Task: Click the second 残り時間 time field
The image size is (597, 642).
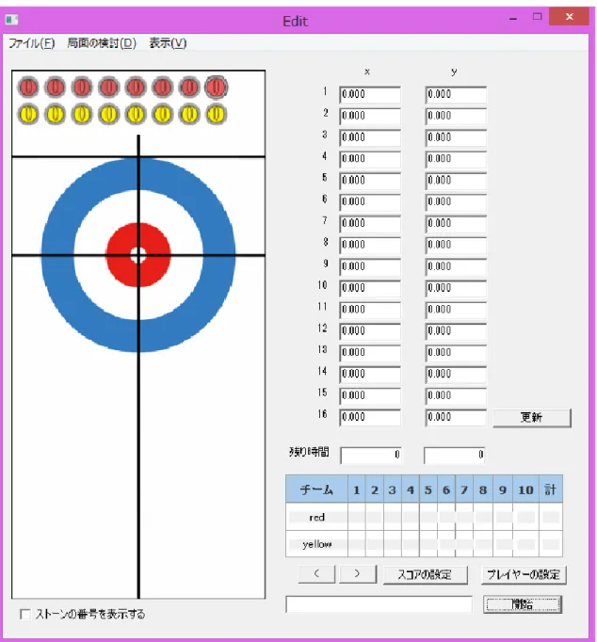Action: 455,456
